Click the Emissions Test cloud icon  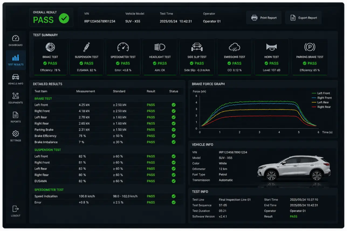click(235, 48)
